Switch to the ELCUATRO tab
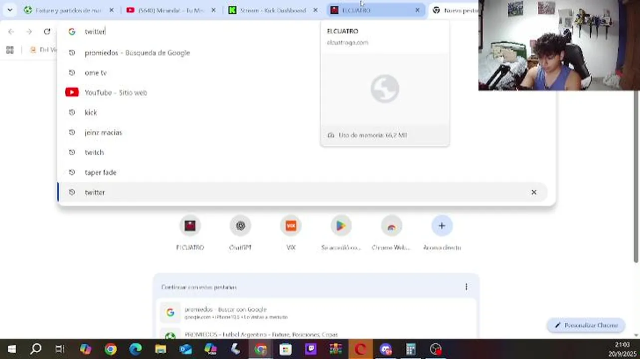The image size is (640, 359). click(x=375, y=10)
